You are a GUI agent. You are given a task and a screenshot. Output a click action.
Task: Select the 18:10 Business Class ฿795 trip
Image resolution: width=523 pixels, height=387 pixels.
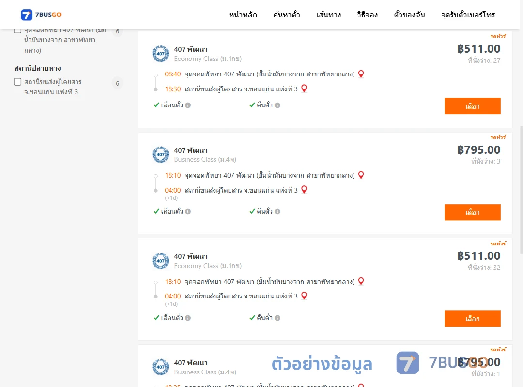[x=472, y=212]
